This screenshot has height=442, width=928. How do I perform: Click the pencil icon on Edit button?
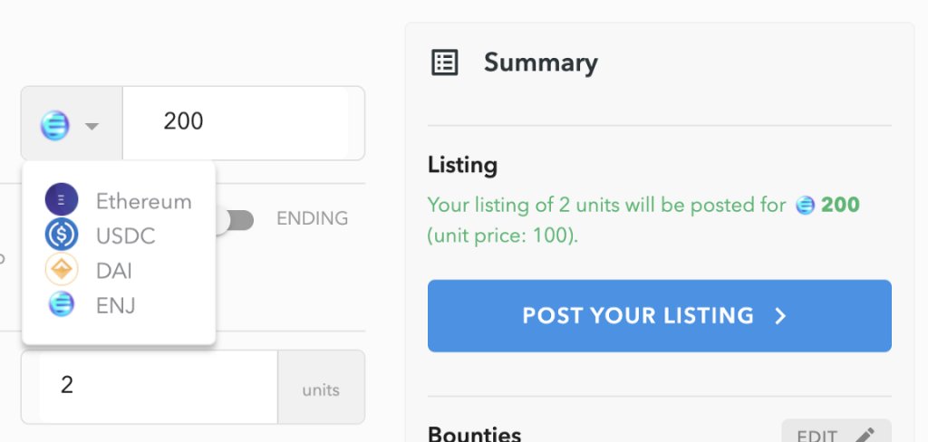(x=864, y=437)
